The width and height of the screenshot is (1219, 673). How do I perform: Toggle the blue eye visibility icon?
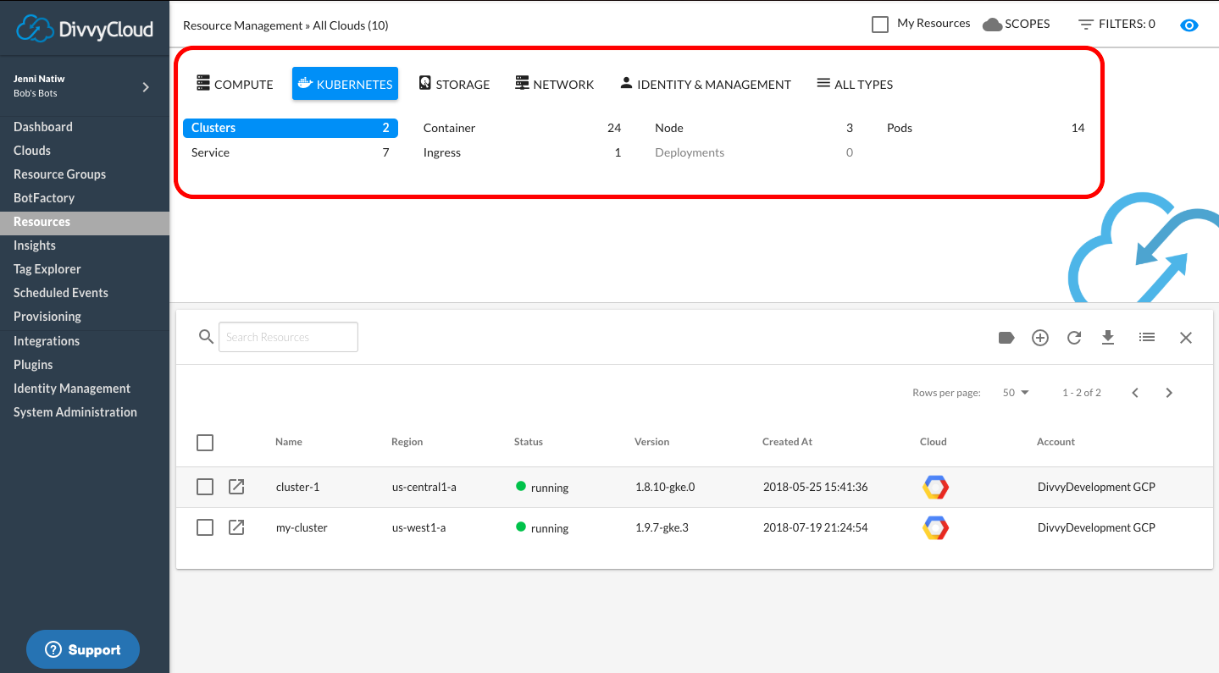coord(1189,25)
